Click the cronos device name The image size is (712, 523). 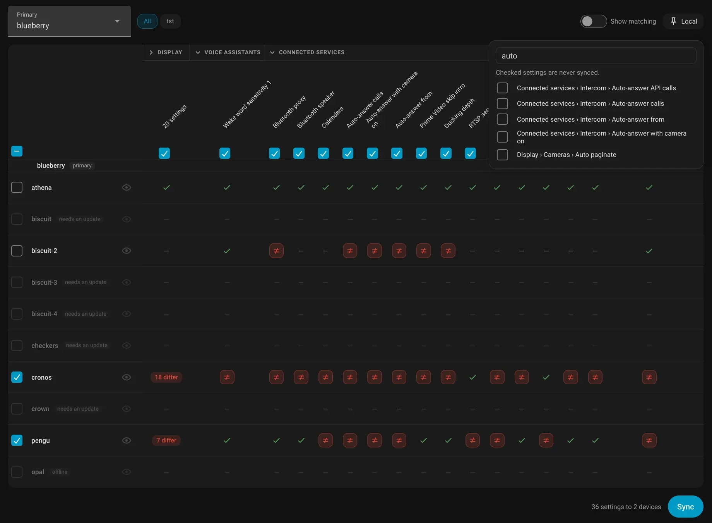point(41,377)
